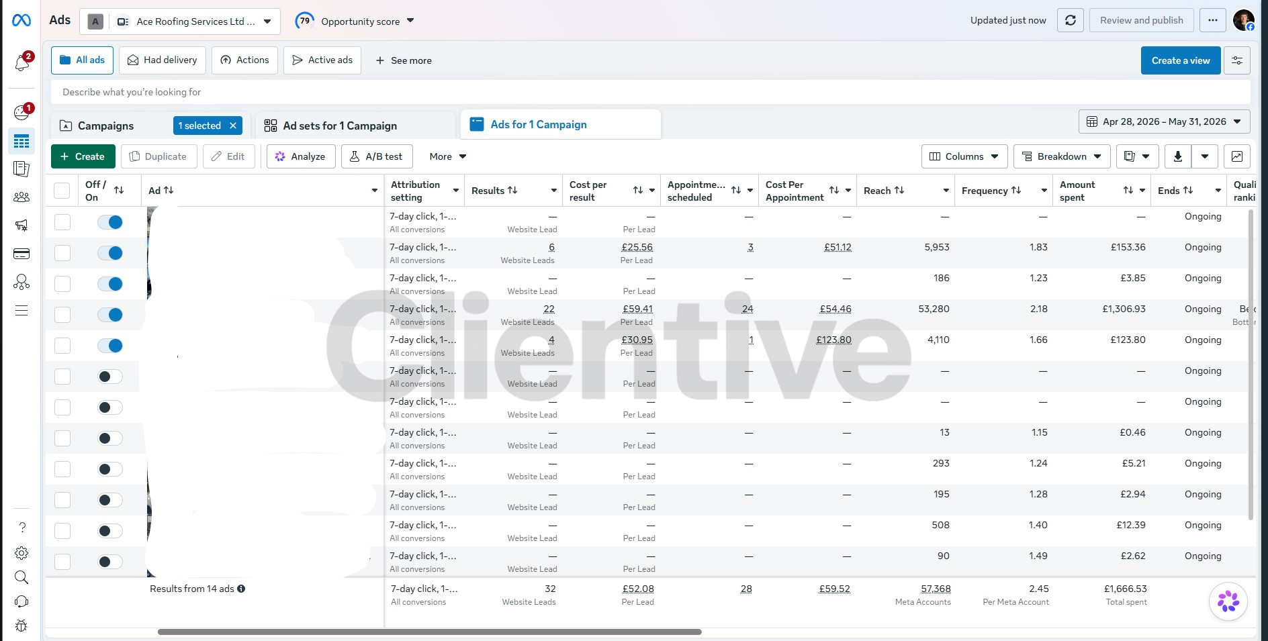Select the All ads view
This screenshot has height=641, width=1268.
[83, 60]
